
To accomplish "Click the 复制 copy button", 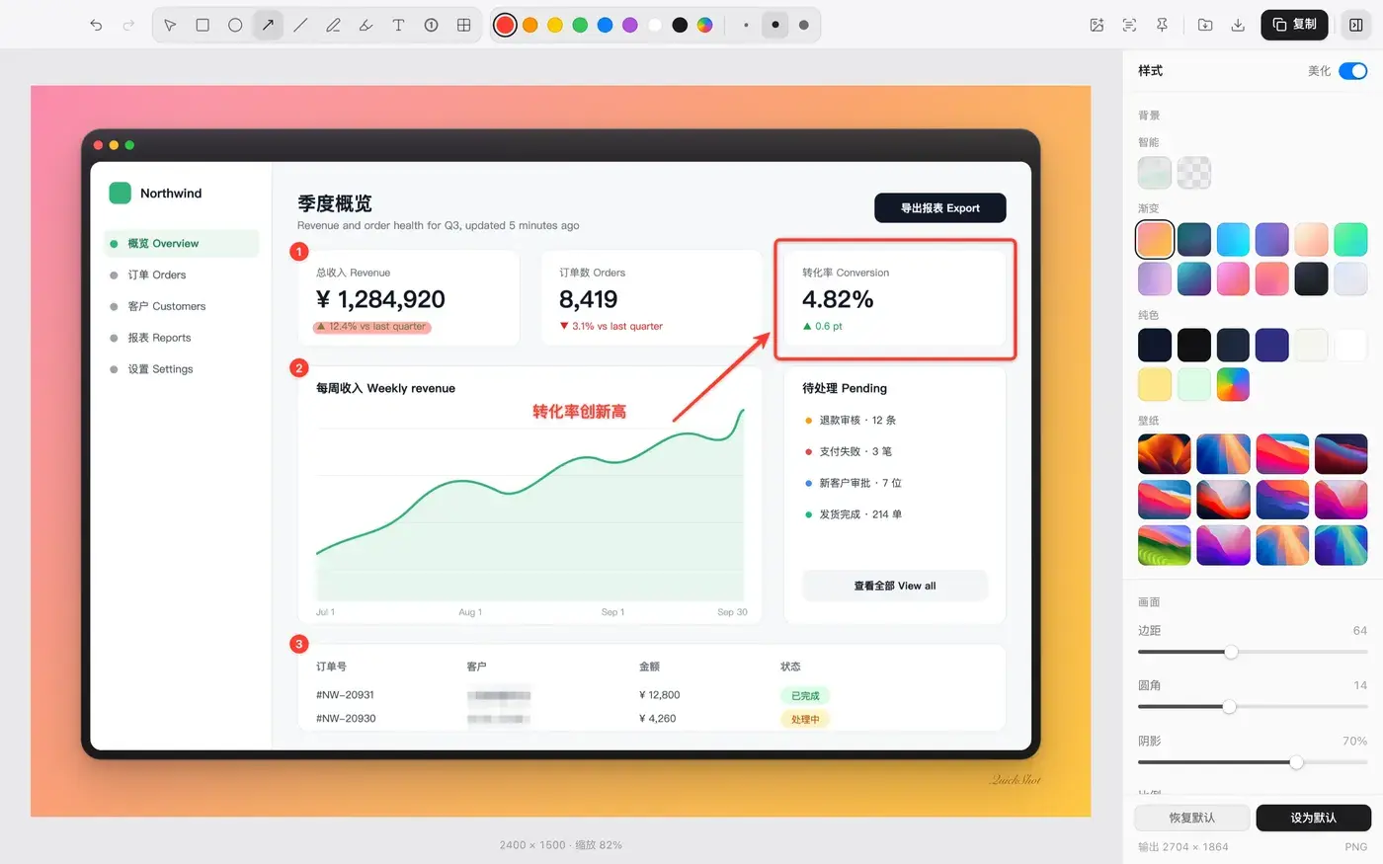I will (x=1294, y=25).
